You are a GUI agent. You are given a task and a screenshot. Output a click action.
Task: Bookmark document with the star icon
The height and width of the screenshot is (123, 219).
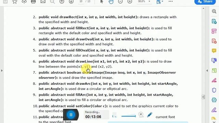point(15,2)
